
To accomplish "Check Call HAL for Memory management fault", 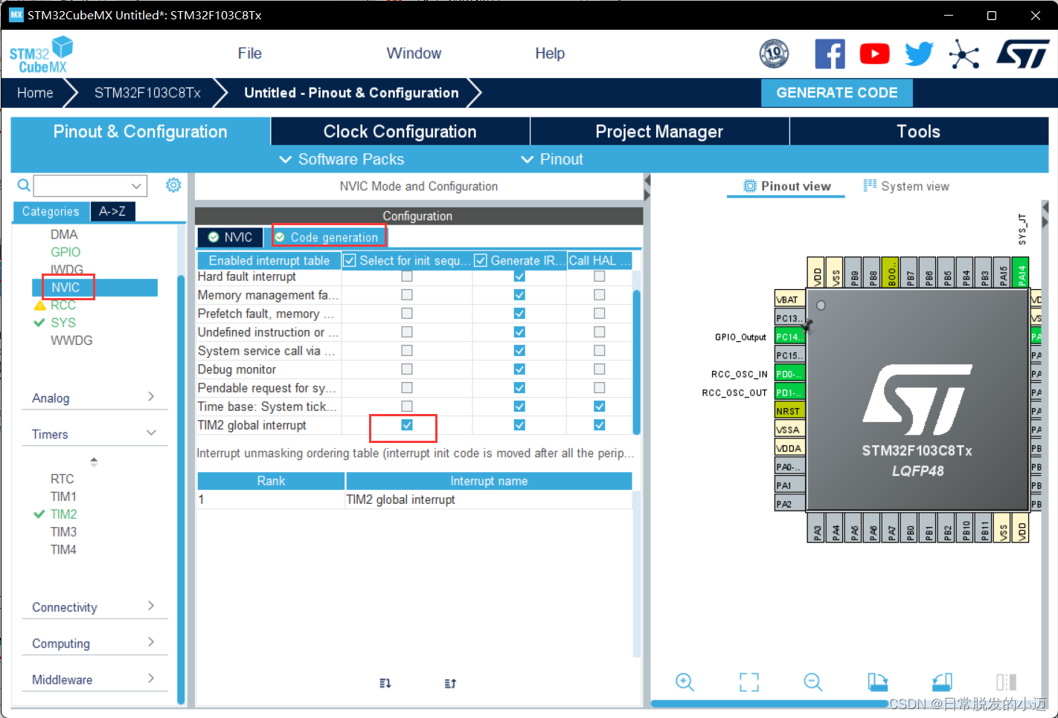I will coord(600,295).
